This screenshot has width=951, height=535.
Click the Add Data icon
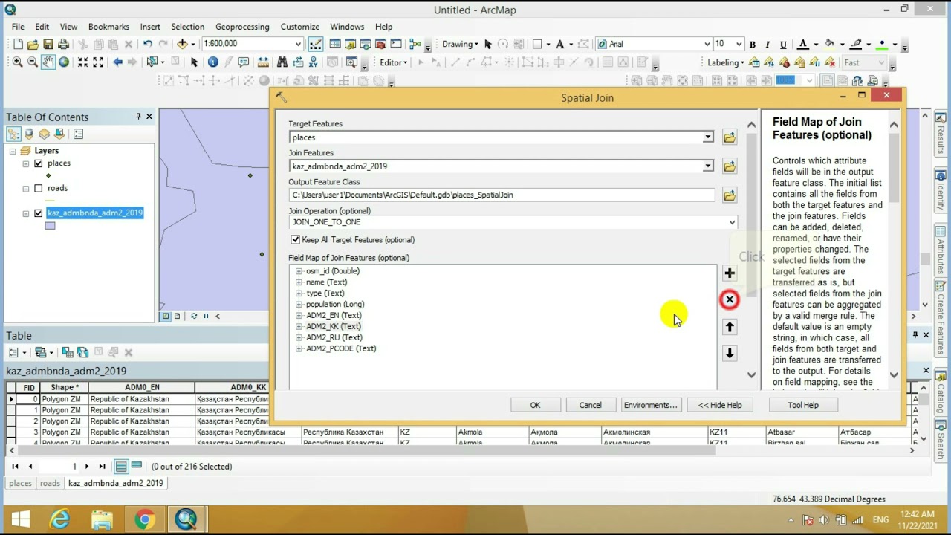(181, 45)
